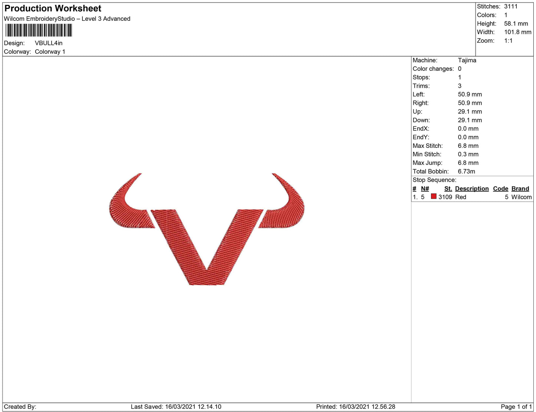Click the 'Description' column header
The height and width of the screenshot is (412, 536).
(472, 189)
